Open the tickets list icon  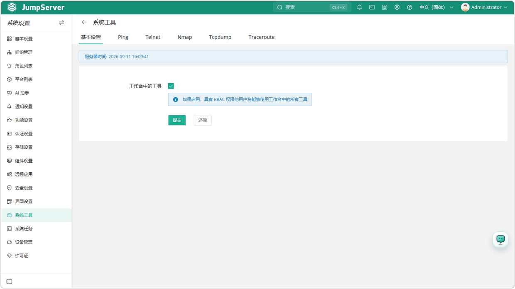pos(385,7)
